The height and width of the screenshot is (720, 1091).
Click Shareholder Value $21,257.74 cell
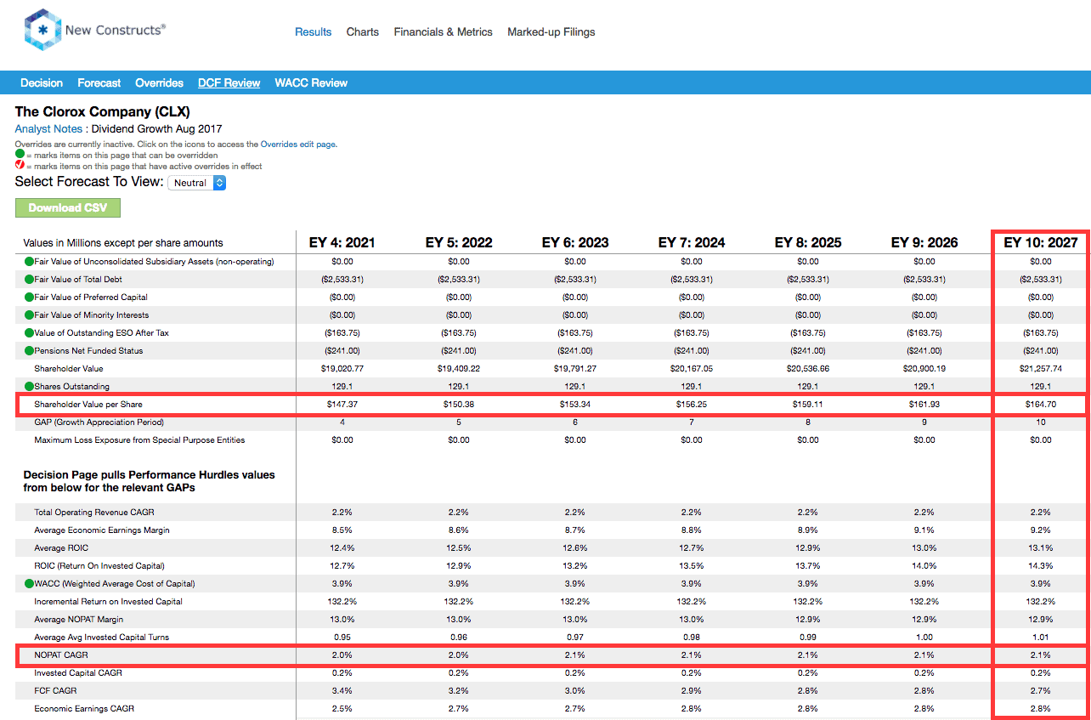pos(1041,369)
